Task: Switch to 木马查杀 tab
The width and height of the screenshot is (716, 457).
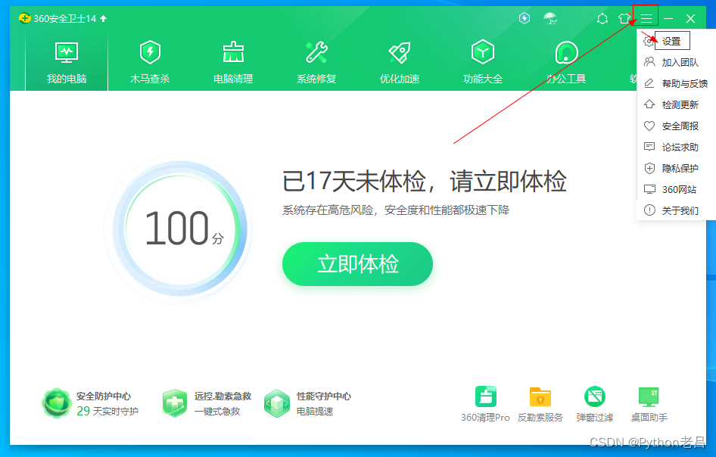Action: [x=150, y=62]
